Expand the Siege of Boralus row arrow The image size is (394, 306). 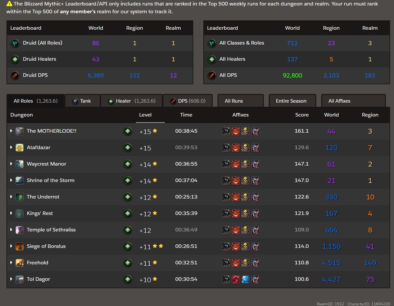(11, 246)
